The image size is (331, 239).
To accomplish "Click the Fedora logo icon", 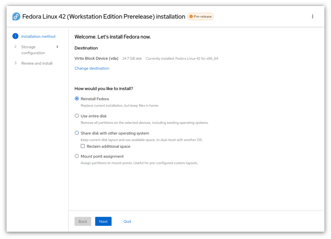I will [x=16, y=16].
